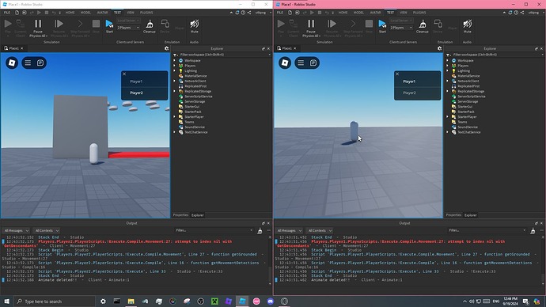Screen dimensions: 546x307
Task: Switch to the AVATAR tab in right window
Action: 375,13
